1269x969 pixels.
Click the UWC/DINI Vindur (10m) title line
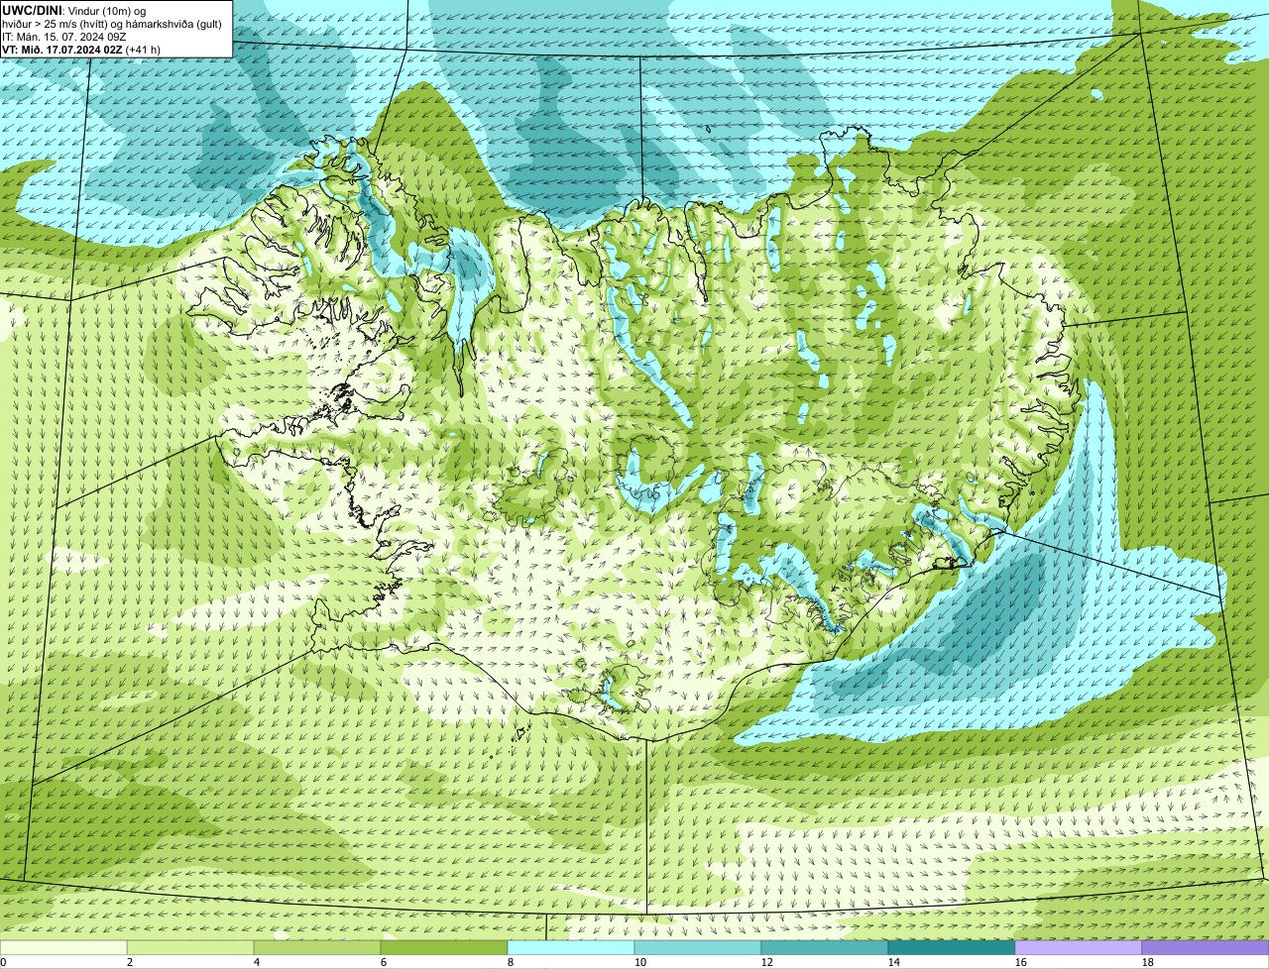pyautogui.click(x=74, y=10)
